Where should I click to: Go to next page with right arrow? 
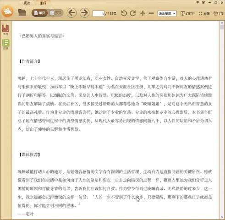[84, 13]
